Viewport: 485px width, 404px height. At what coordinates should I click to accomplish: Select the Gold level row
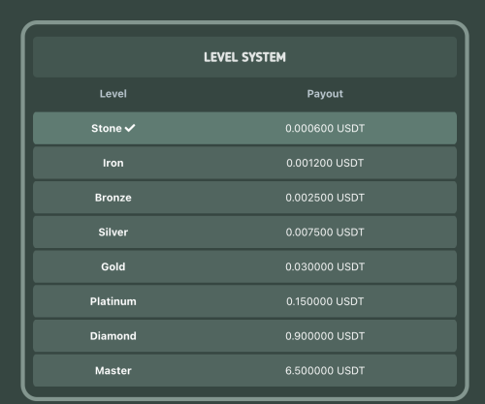coord(244,266)
